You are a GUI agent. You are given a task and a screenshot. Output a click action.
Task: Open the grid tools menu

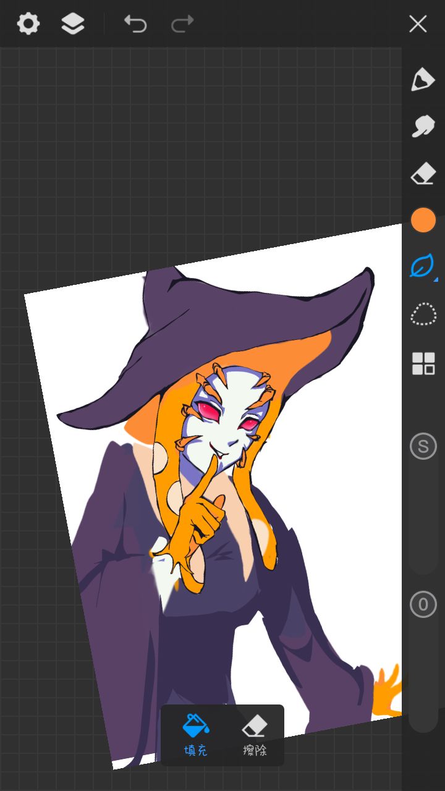[423, 363]
